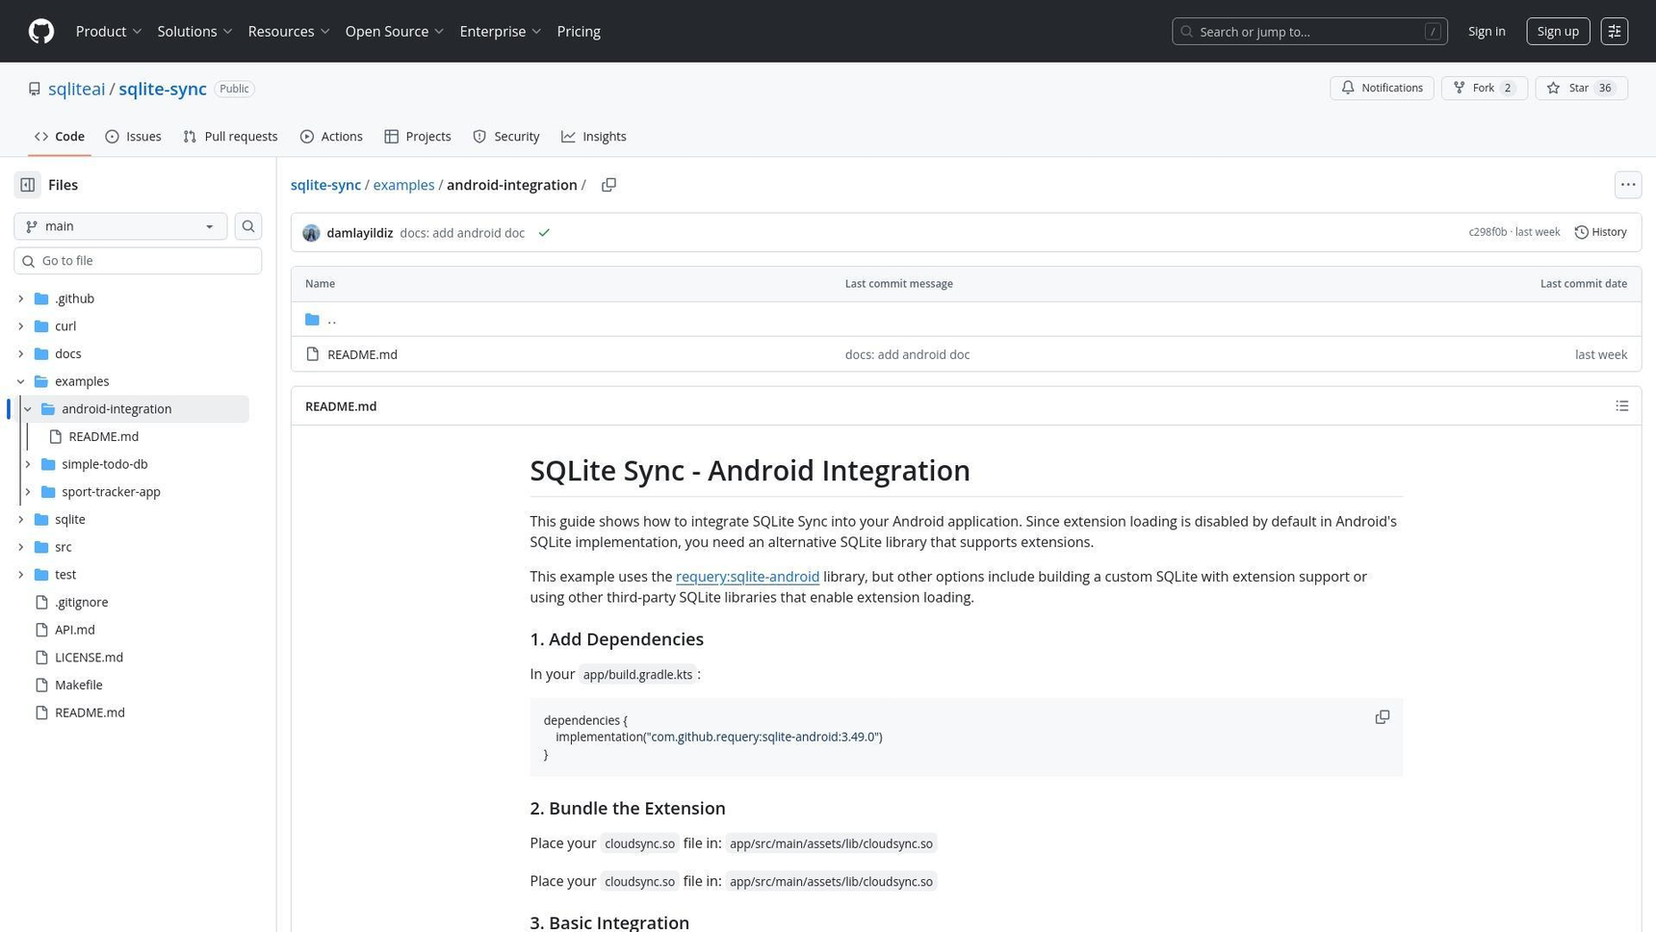1656x932 pixels.
Task: View the commit check status mark
Action: (x=544, y=233)
